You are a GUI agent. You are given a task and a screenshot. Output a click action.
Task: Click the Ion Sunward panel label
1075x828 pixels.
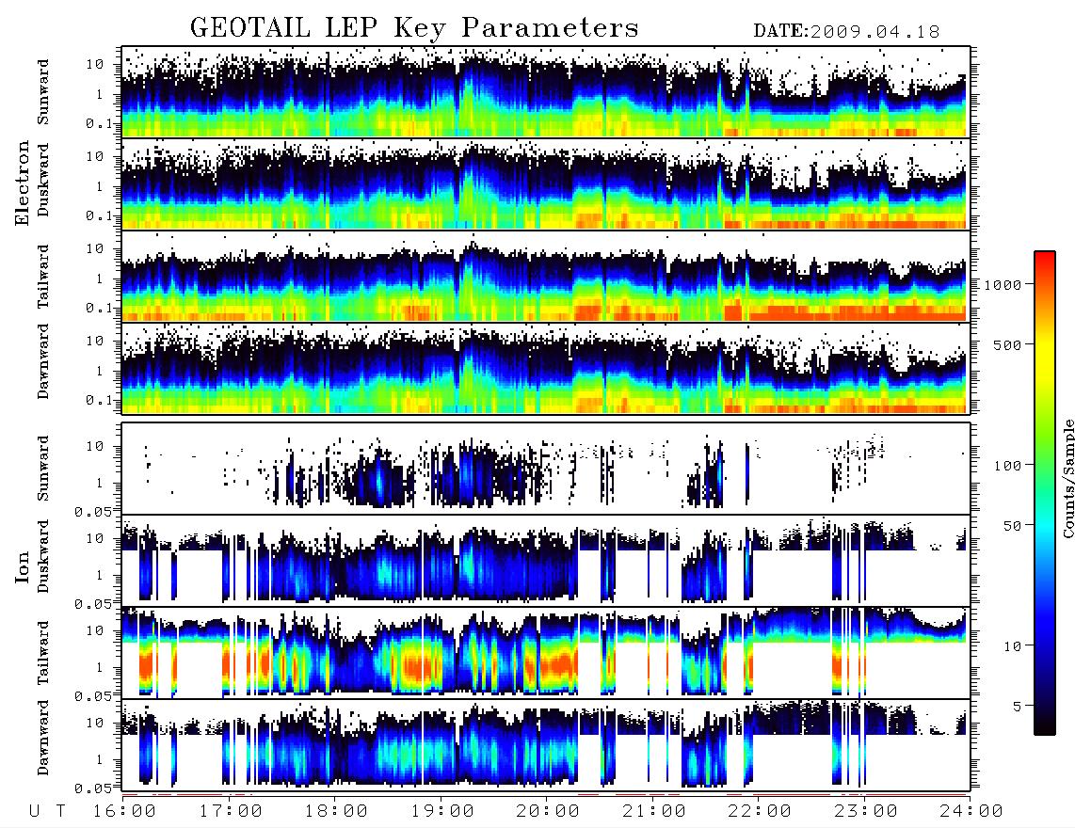point(43,469)
